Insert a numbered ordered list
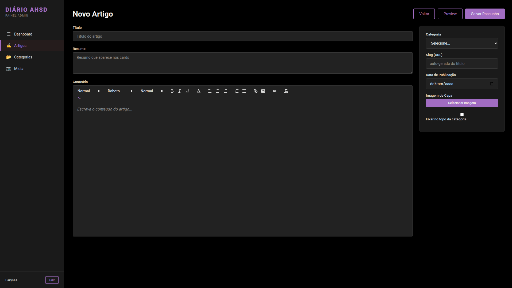 click(237, 91)
